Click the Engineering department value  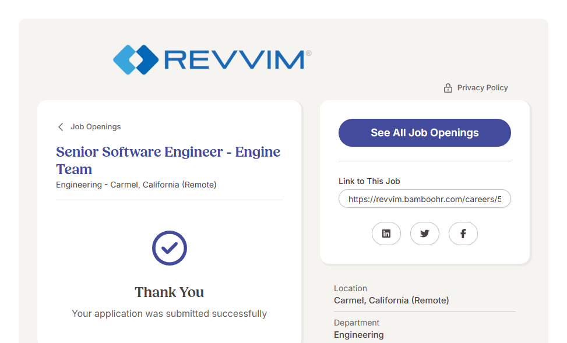click(358, 335)
